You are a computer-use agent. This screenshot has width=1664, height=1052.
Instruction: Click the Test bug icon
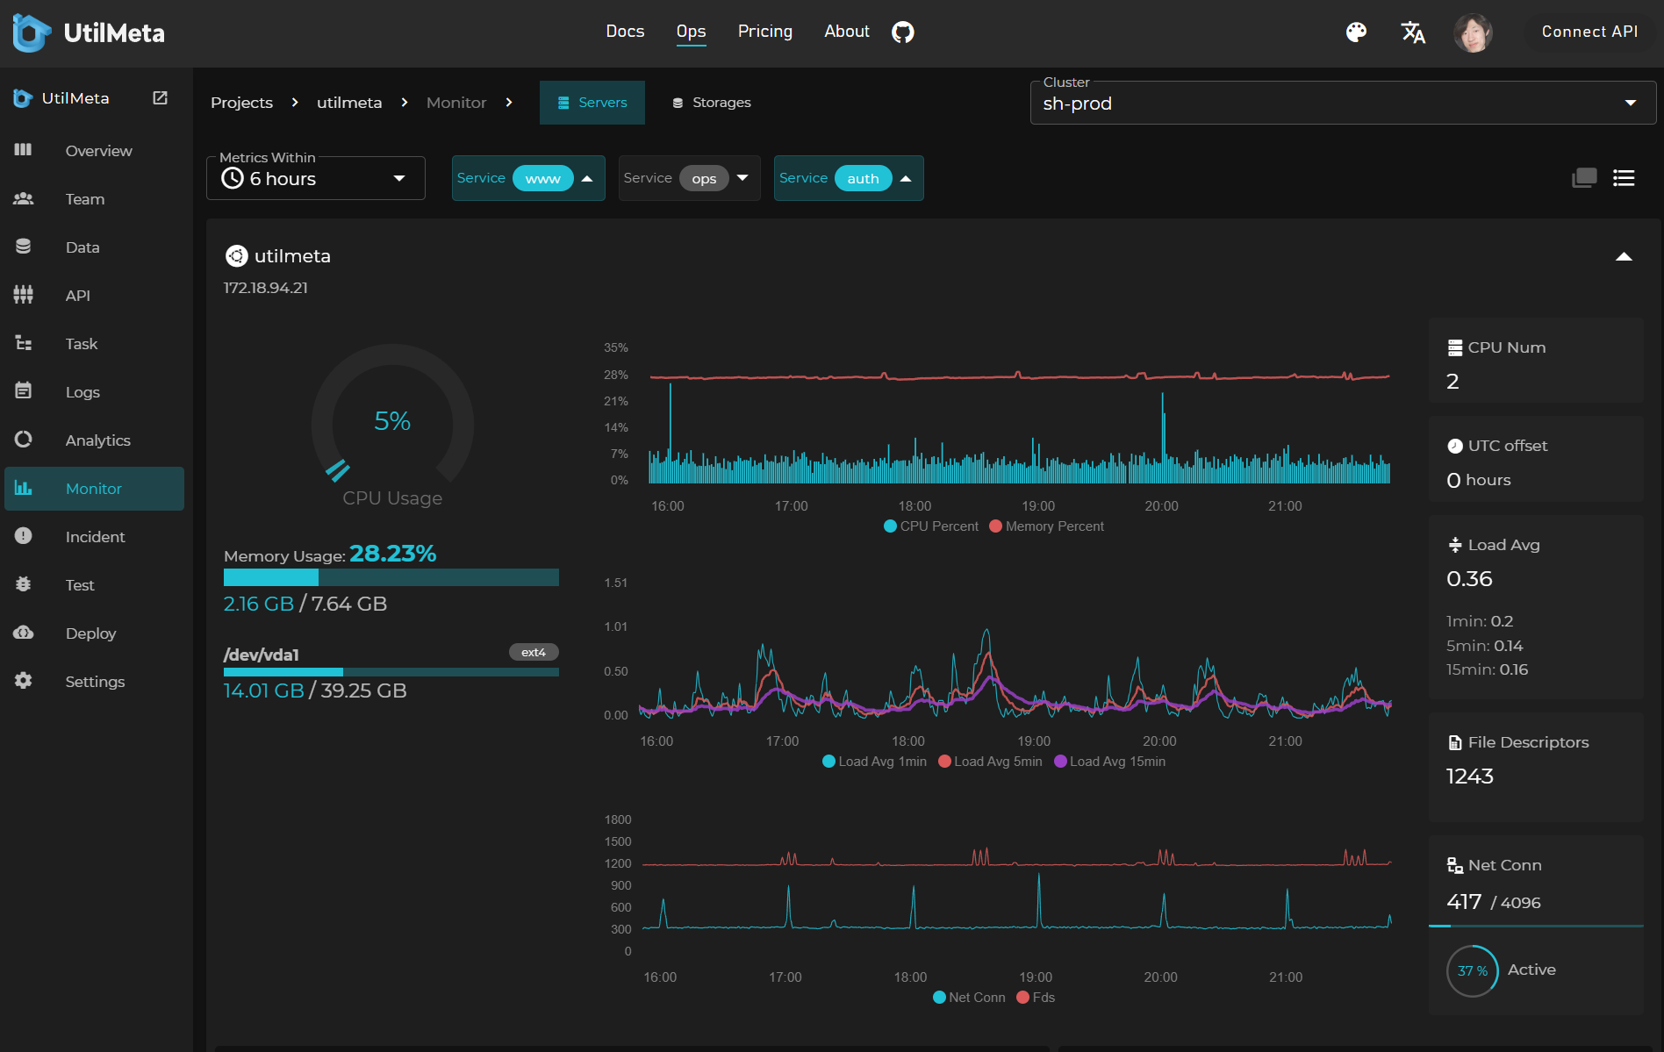tap(24, 584)
